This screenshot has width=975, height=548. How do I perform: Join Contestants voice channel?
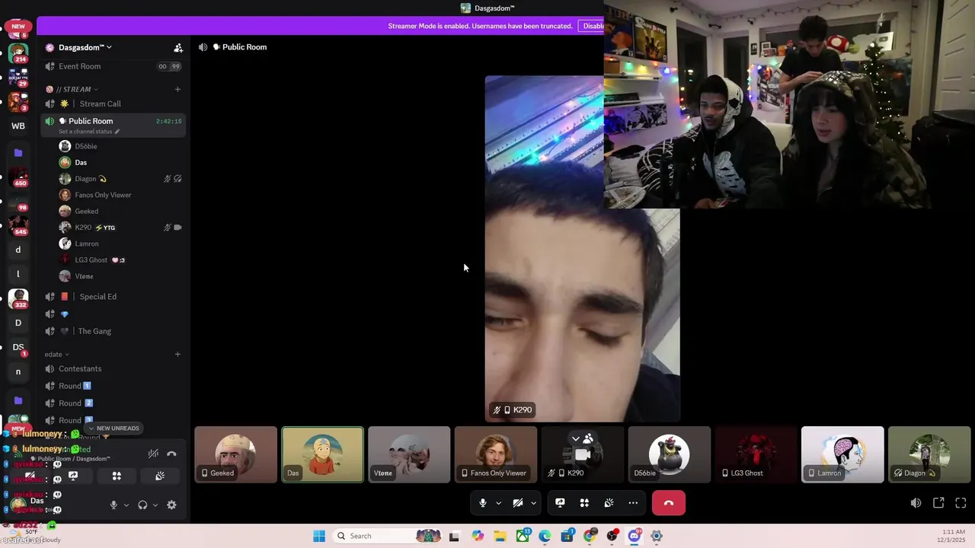[x=113, y=368]
